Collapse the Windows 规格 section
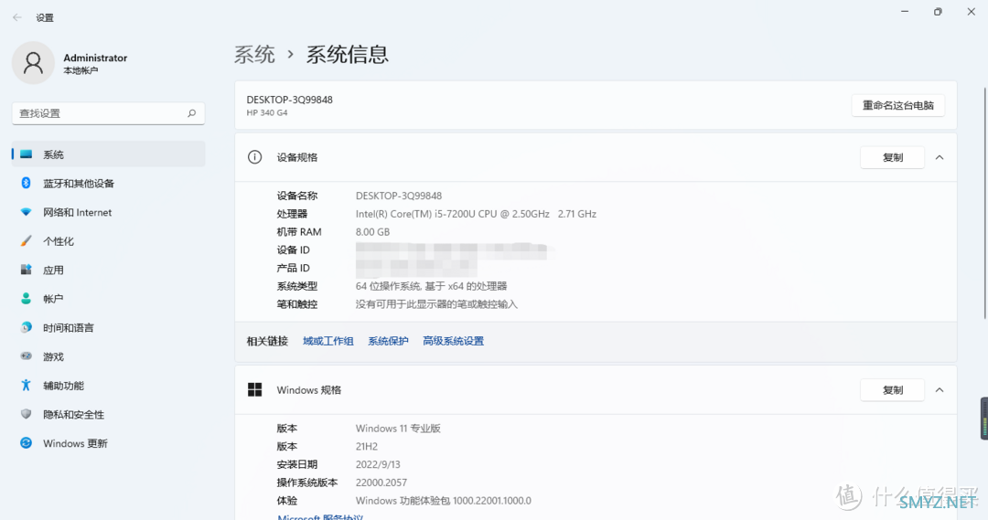This screenshot has width=988, height=520. point(940,390)
